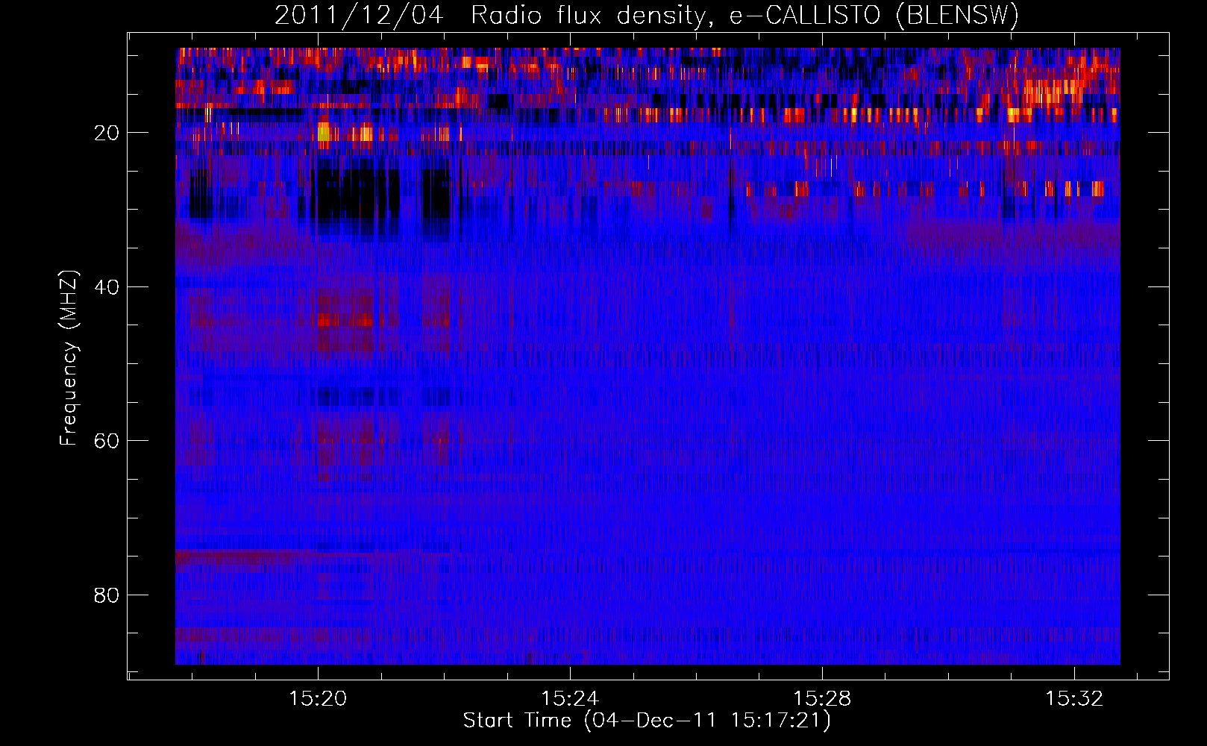Click the Start Time axis label

coord(647,721)
